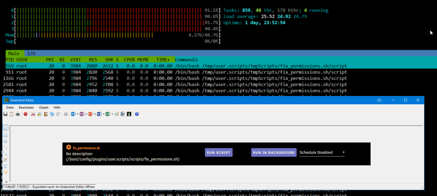Screen dimensions: 437x196
Task: Select the ellipse drawing tool
Action: coord(5,141)
